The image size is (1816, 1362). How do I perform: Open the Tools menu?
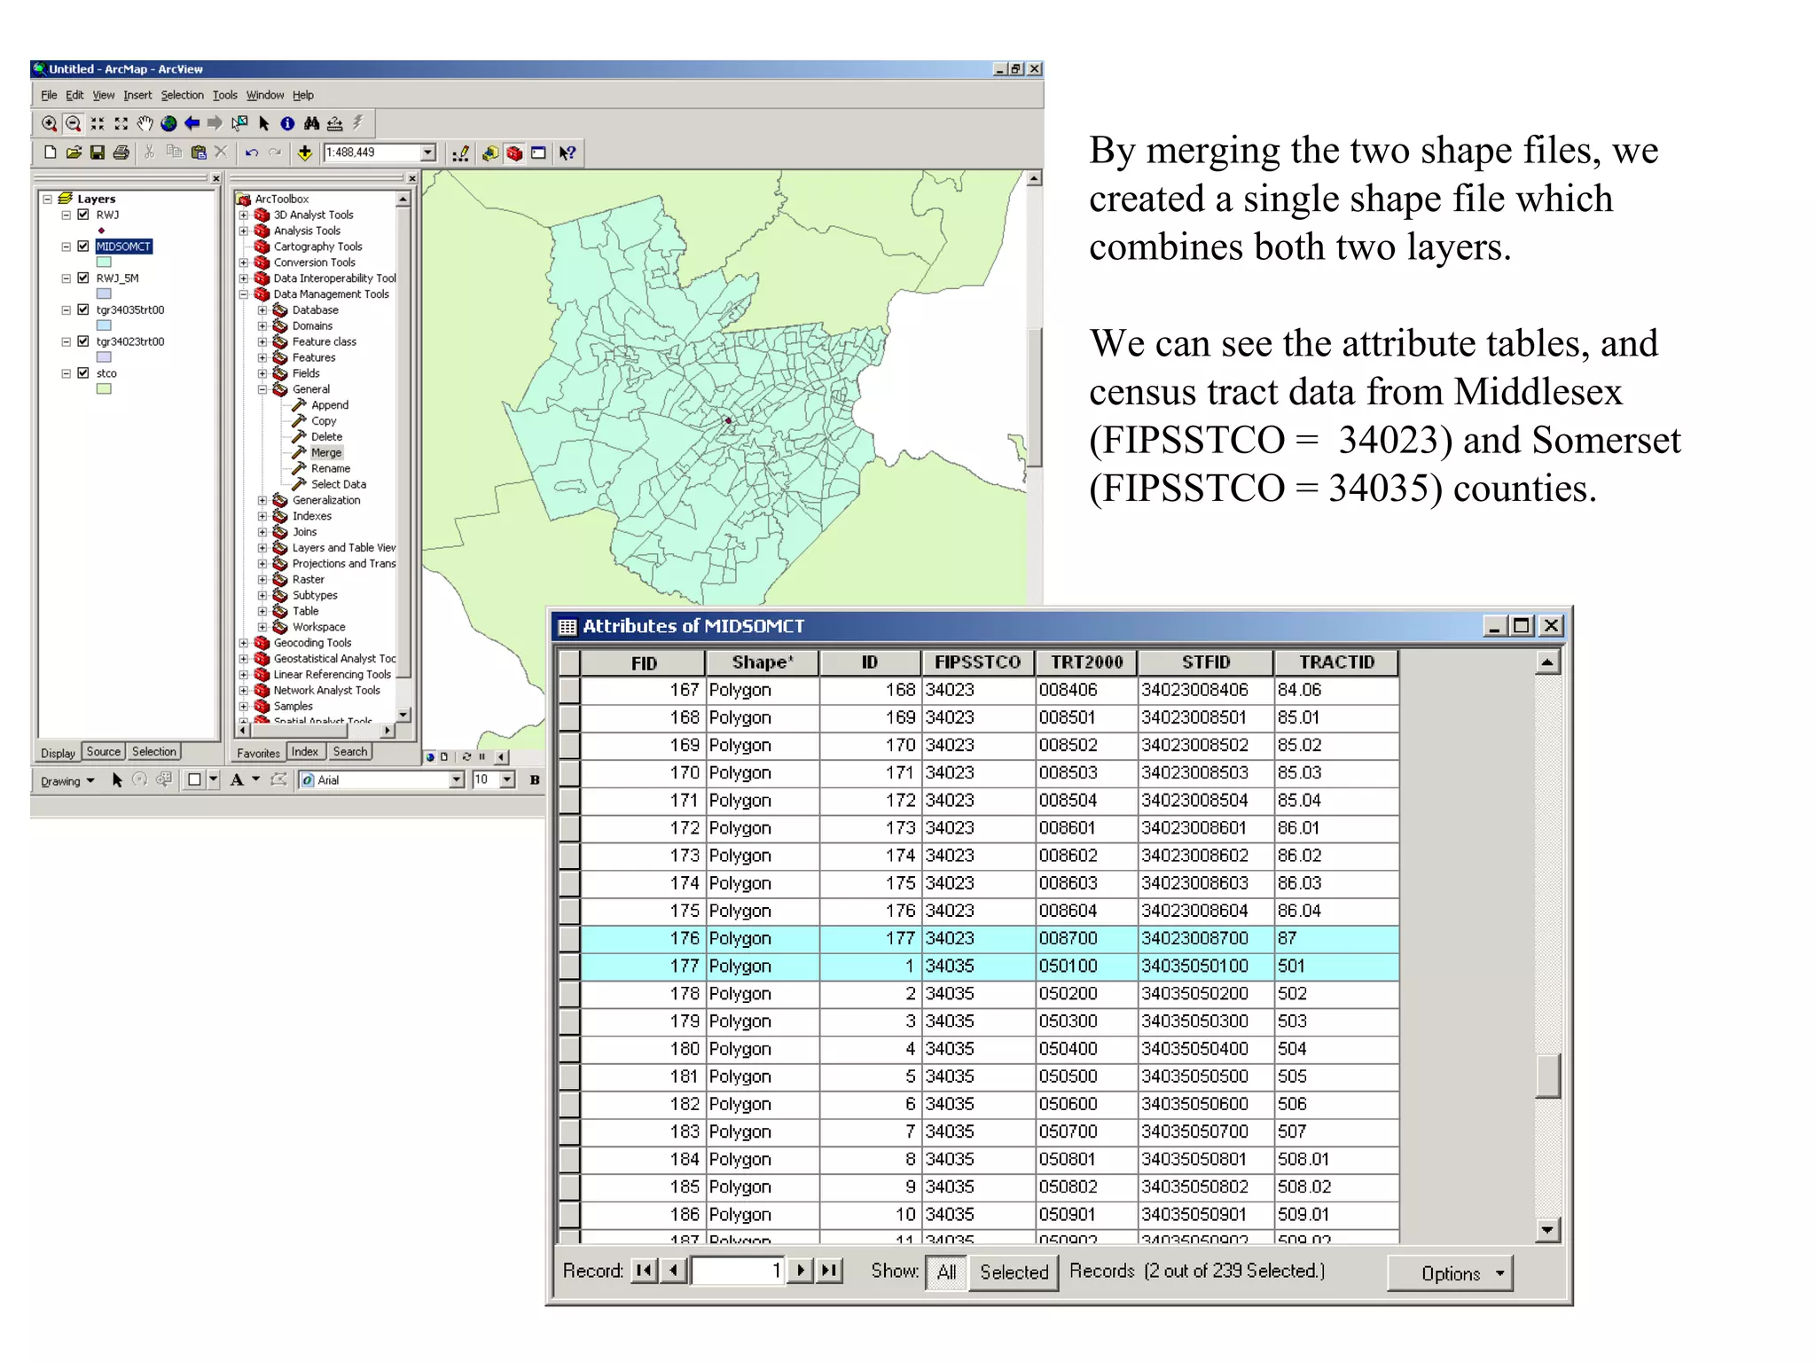(x=224, y=95)
